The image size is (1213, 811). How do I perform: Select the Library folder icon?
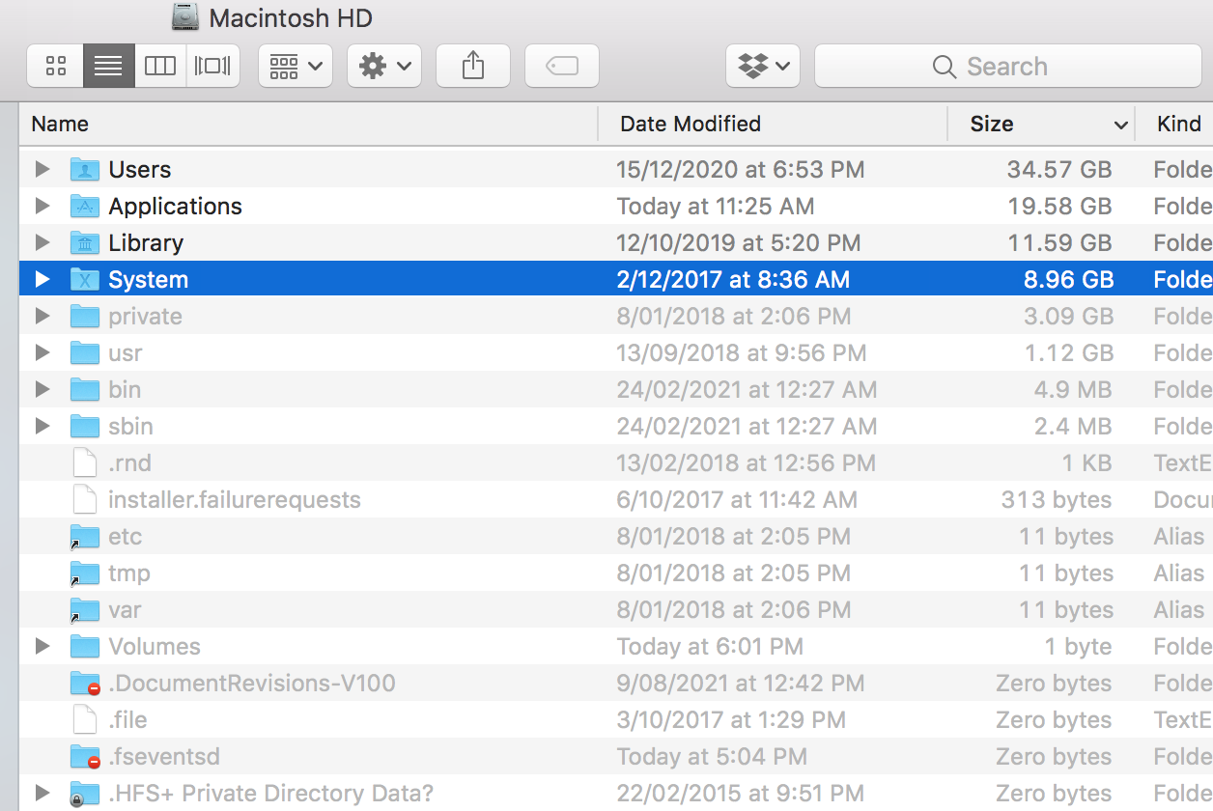(x=85, y=243)
